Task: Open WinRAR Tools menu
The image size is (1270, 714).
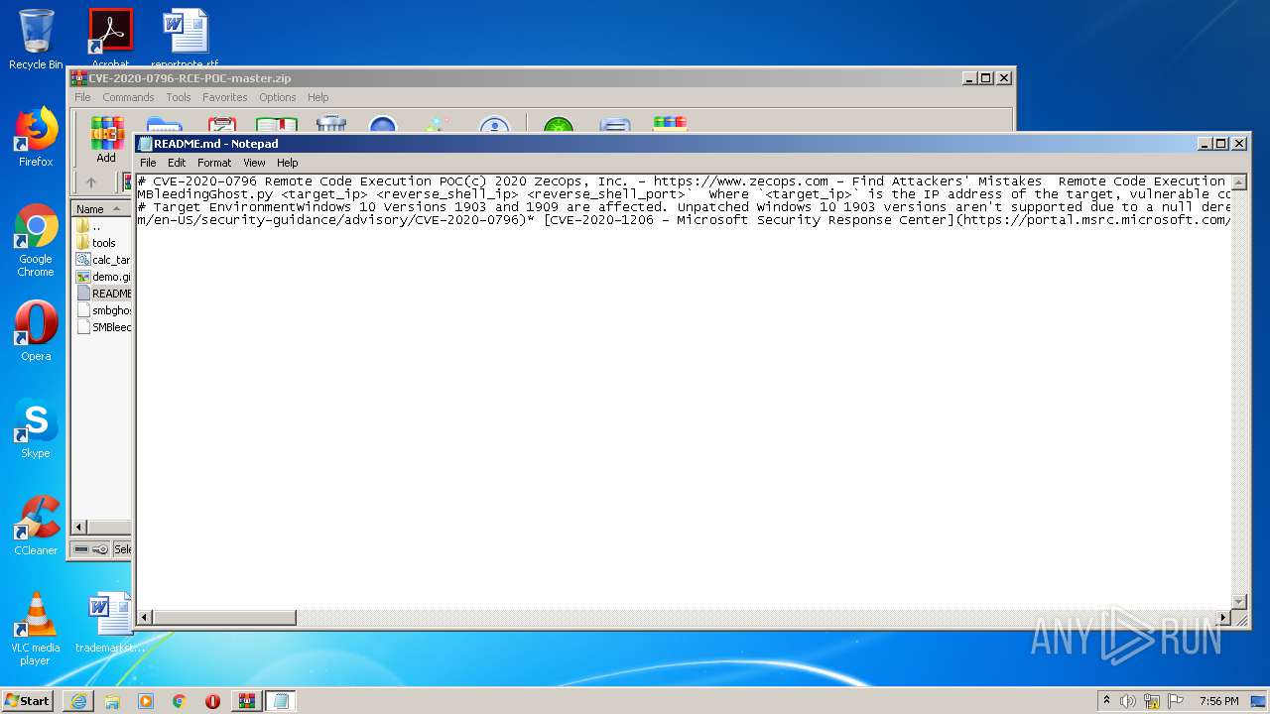Action: [179, 97]
